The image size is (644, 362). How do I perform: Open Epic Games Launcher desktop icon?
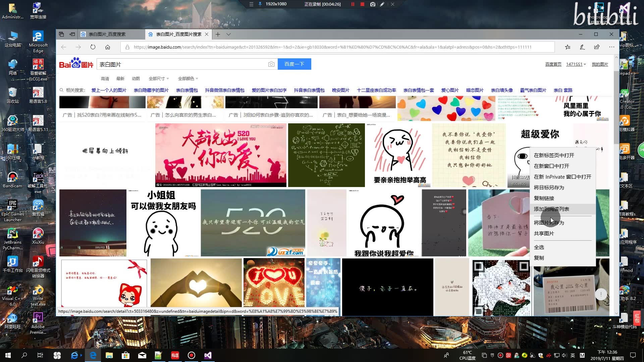click(x=12, y=211)
